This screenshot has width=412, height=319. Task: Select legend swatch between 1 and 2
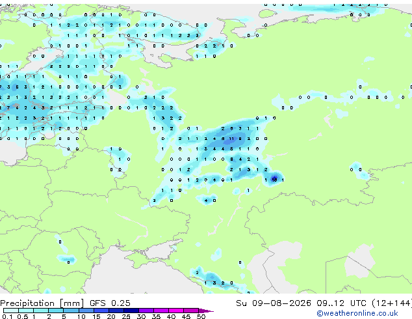(x=41, y=311)
